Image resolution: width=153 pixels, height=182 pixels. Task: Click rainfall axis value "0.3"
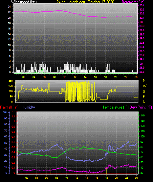(13, 157)
